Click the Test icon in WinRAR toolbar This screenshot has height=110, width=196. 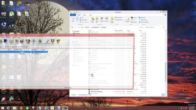(6, 42)
